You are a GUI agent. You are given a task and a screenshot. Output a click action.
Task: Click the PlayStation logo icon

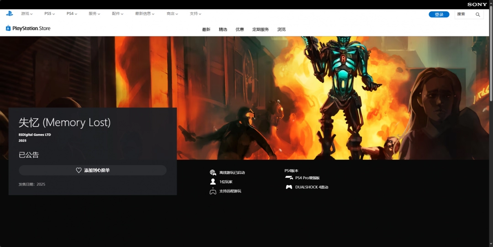coord(9,14)
